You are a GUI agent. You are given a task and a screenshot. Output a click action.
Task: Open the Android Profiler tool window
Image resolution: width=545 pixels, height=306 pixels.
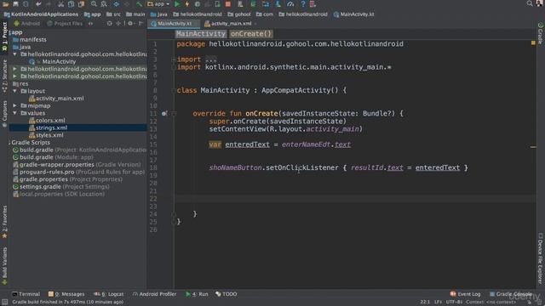154,294
